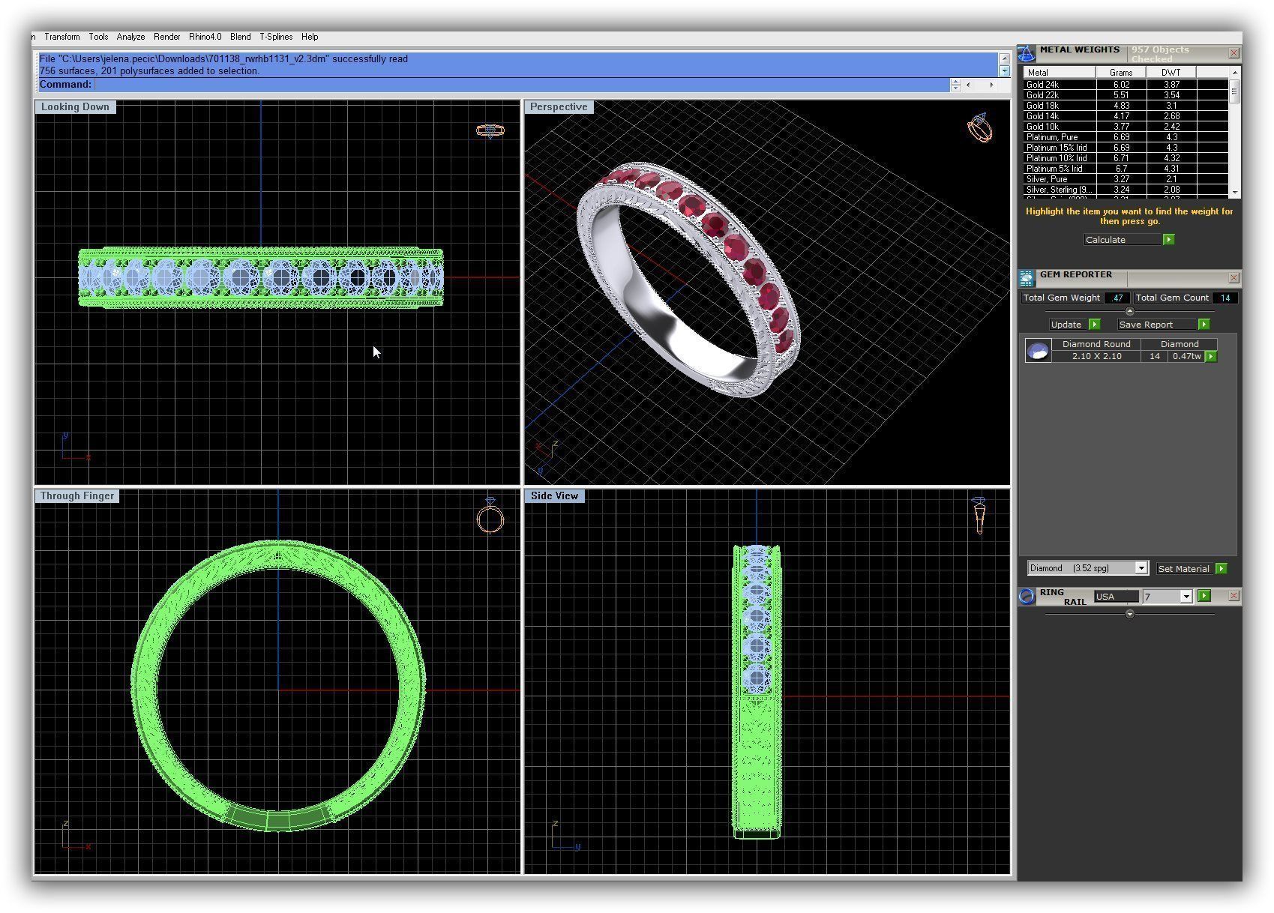
Task: Select the Gold 24k row
Action: tap(1126, 85)
